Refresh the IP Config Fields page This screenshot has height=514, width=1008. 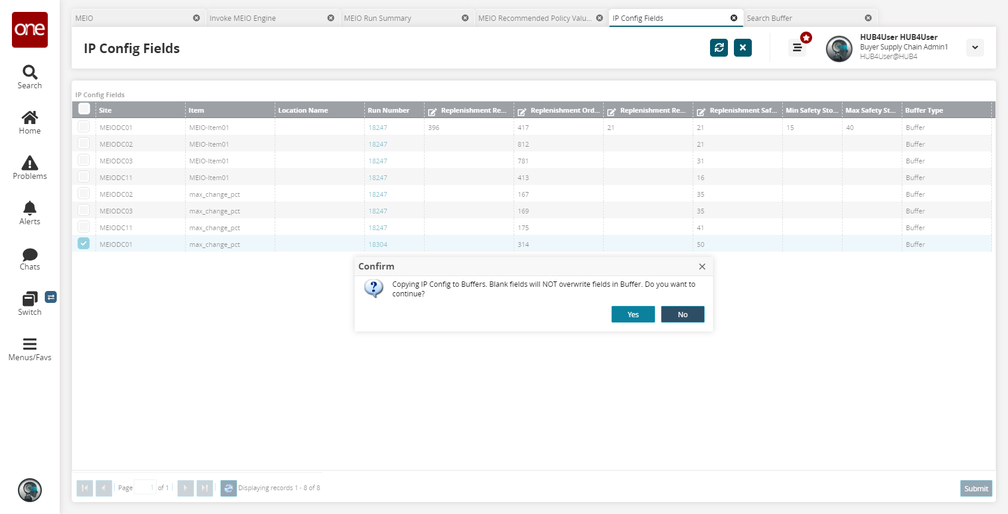719,48
